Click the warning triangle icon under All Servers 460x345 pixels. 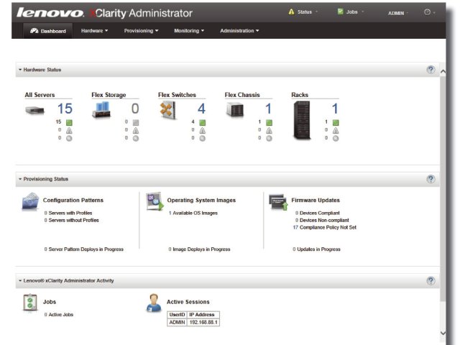69,131
